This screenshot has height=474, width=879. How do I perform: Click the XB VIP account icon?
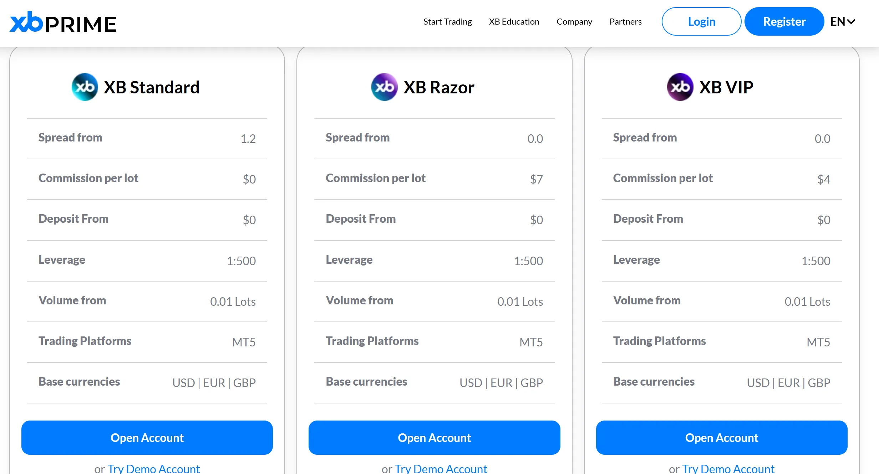680,87
